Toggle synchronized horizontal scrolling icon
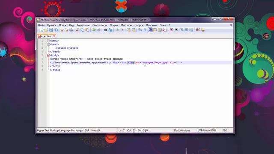The height and width of the screenshot is (154, 274). point(134,30)
